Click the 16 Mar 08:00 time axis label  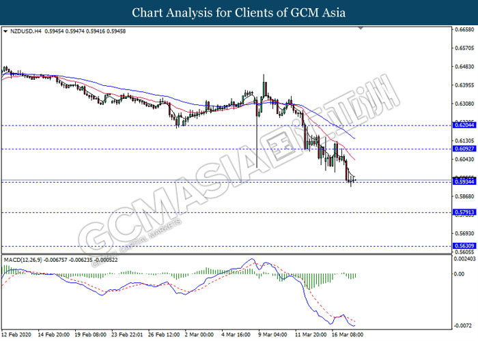point(347,335)
